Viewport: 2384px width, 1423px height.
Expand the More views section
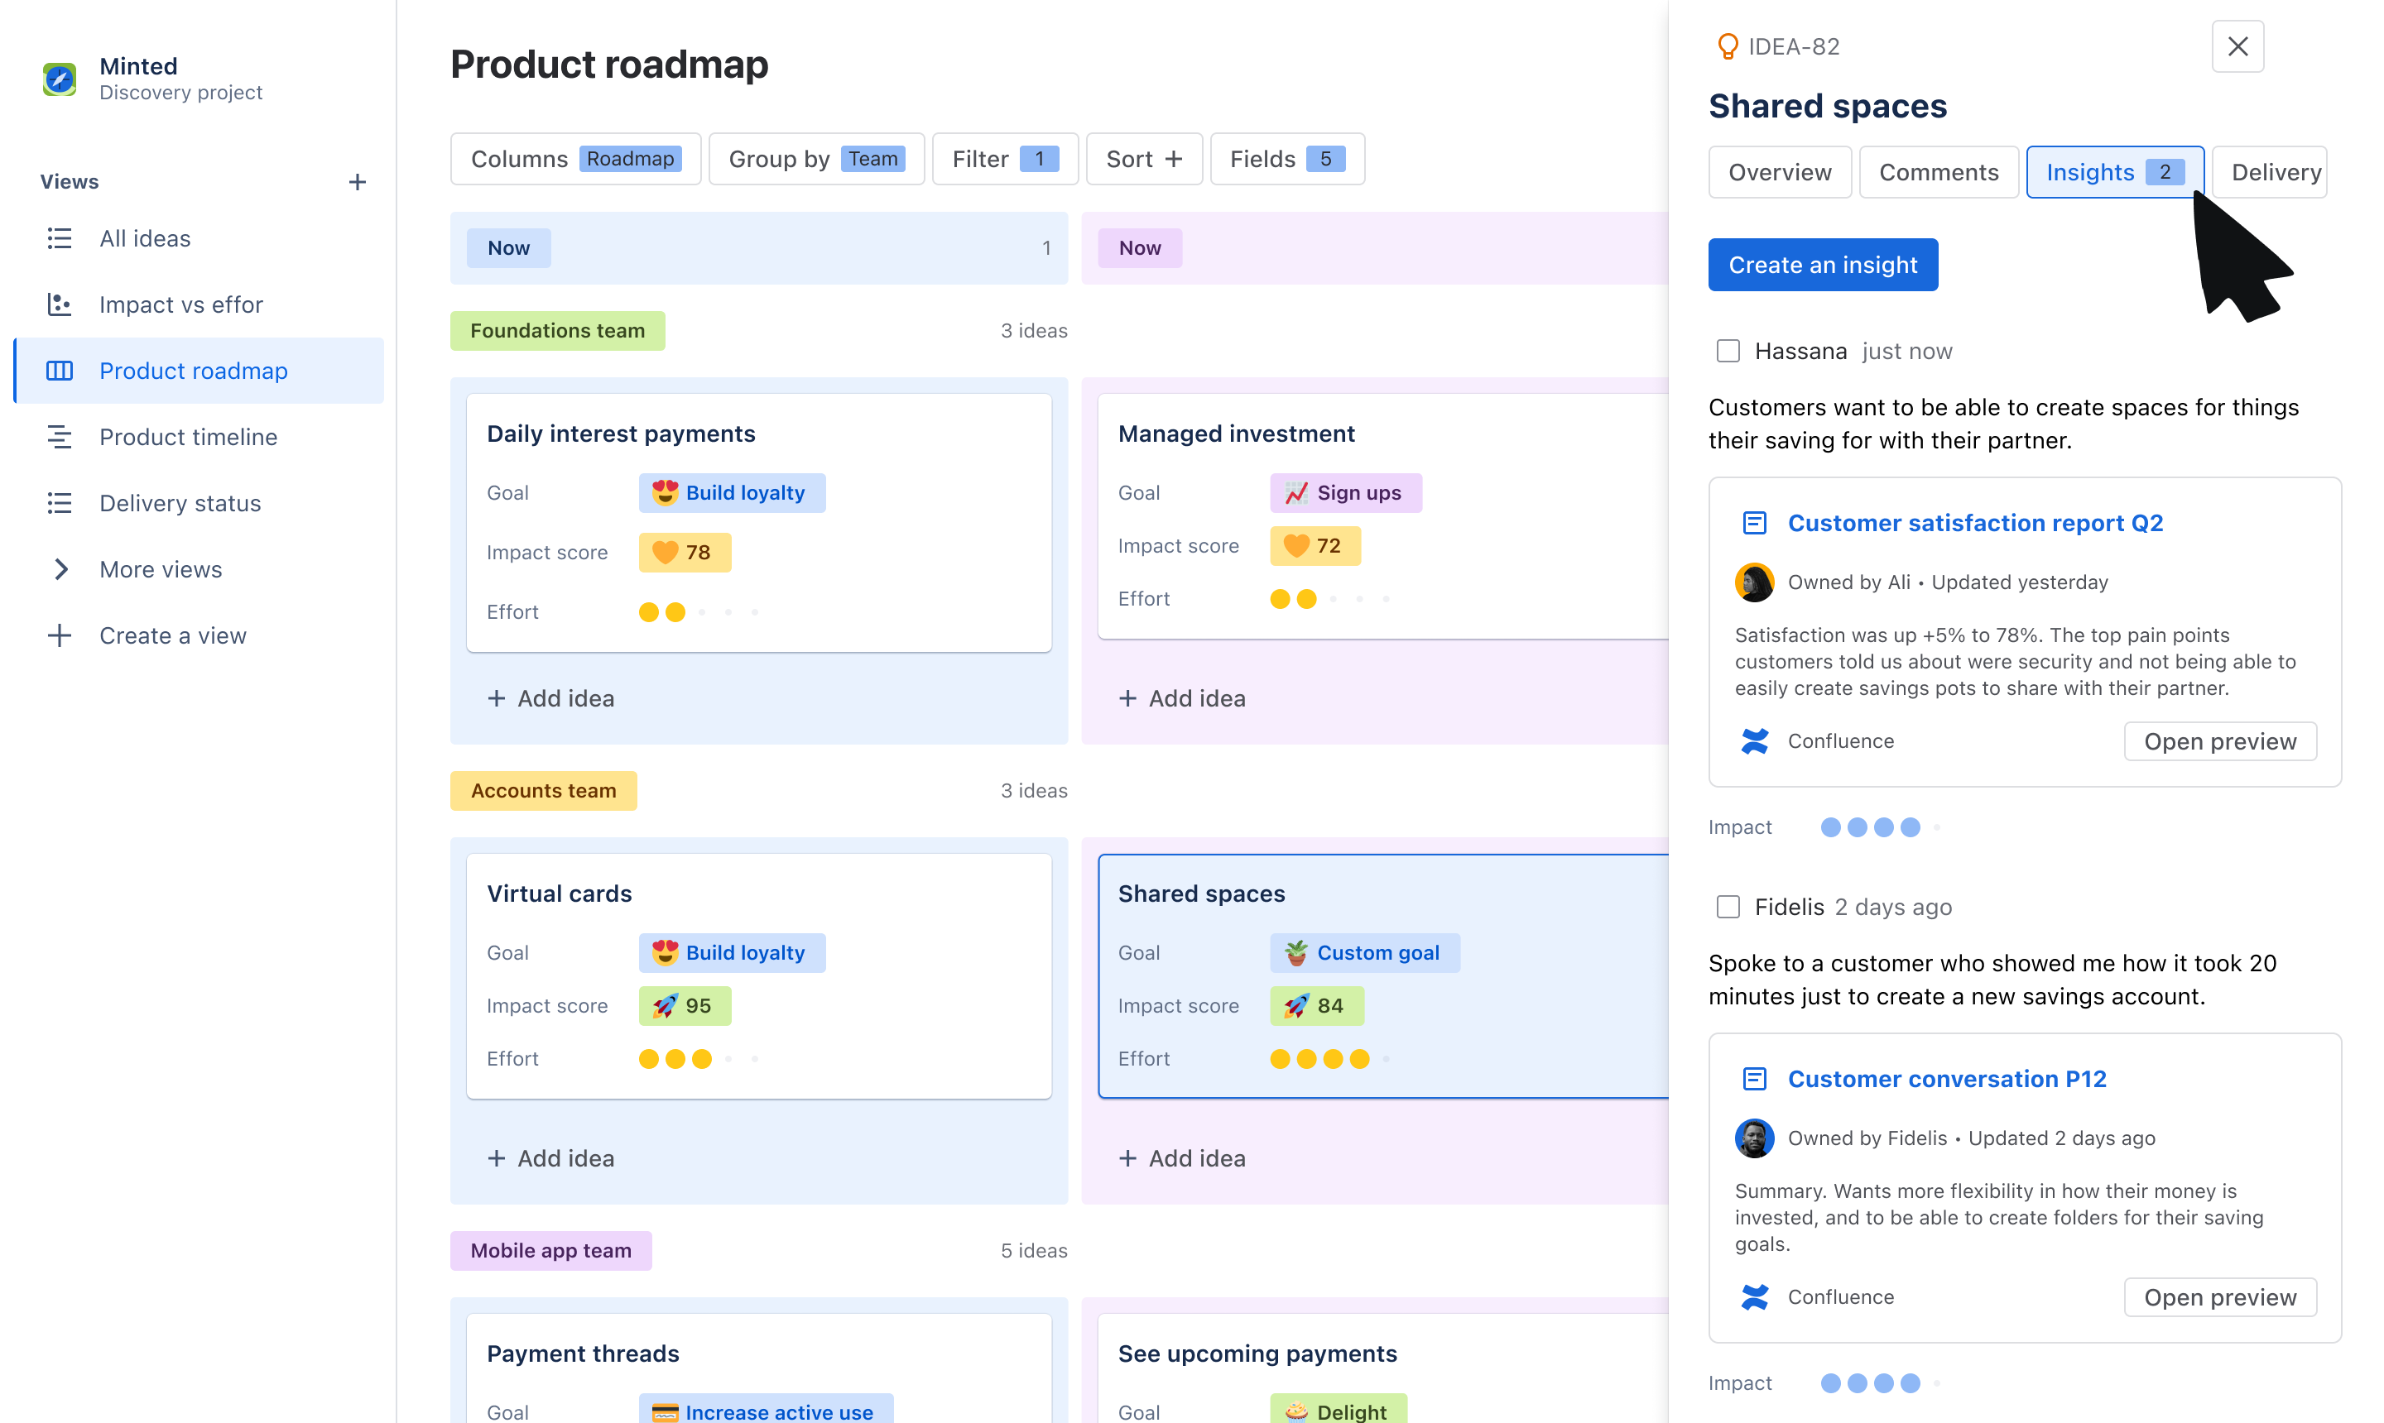[x=60, y=568]
